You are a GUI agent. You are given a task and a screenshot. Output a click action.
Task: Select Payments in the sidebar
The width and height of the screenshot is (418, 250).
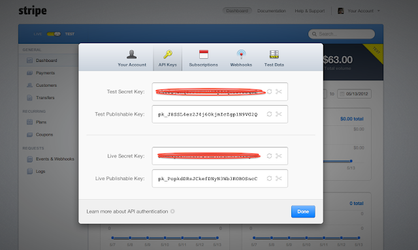(x=45, y=72)
